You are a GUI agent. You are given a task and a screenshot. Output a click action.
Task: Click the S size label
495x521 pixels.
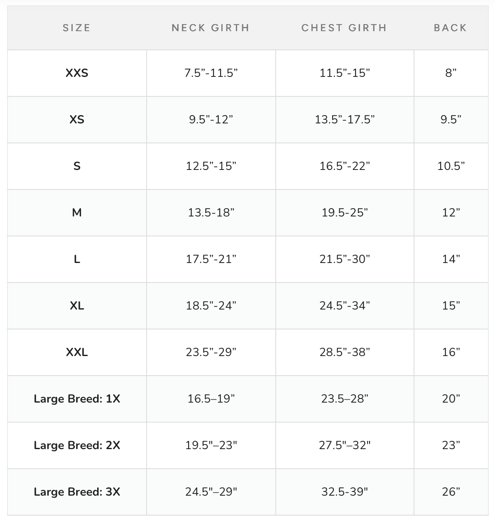click(x=77, y=166)
